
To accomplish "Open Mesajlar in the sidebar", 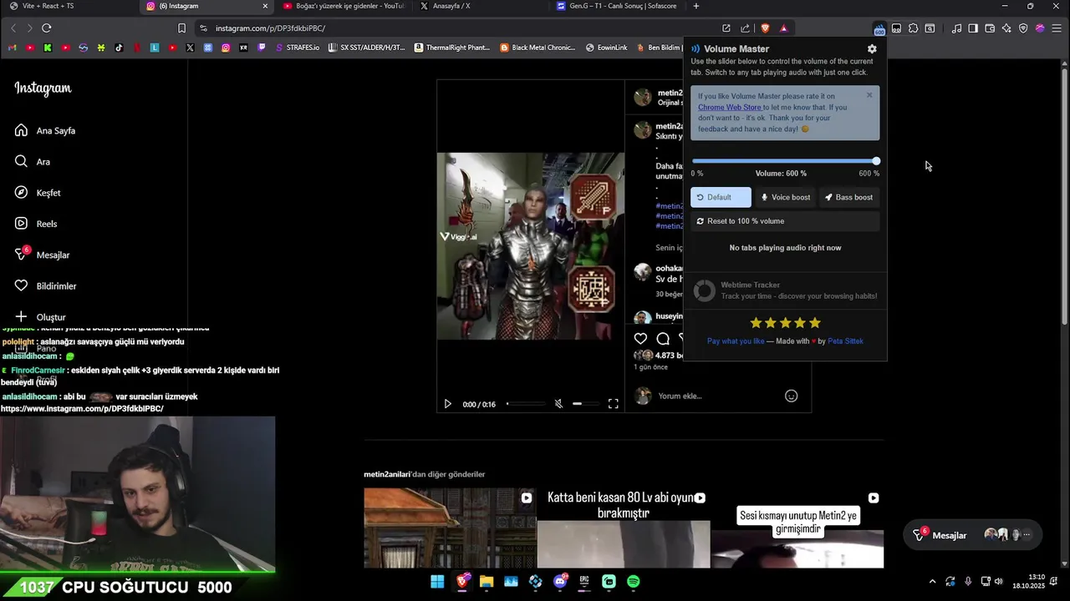I will click(43, 255).
